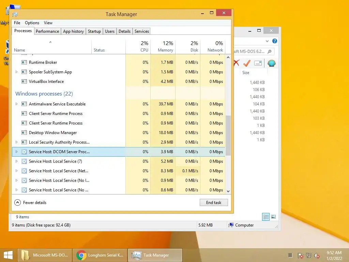This screenshot has height=262, width=349.
Task: Switch Explorer to details view icon
Action: [266, 217]
